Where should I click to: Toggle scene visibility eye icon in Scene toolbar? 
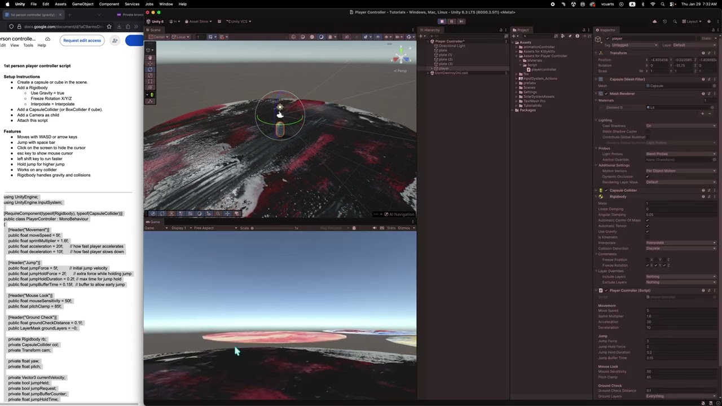(377, 37)
